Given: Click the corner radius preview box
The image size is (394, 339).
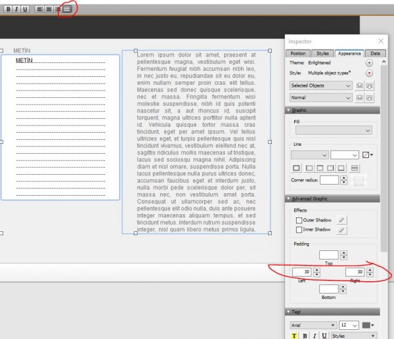Looking at the screenshot, I should pyautogui.click(x=359, y=180).
